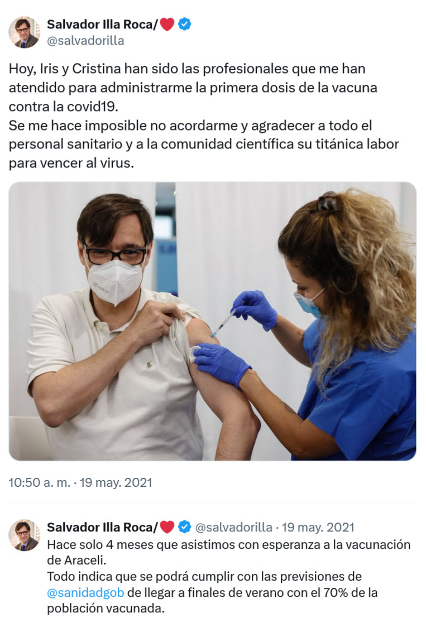
Task: Open the @sanidadgob mention link
Action: 85,593
